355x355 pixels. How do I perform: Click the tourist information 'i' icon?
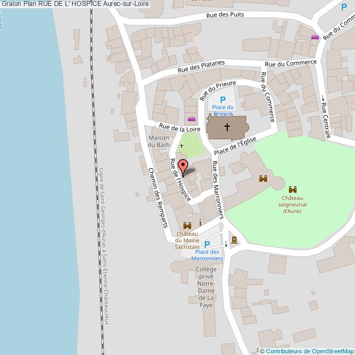coord(200,222)
